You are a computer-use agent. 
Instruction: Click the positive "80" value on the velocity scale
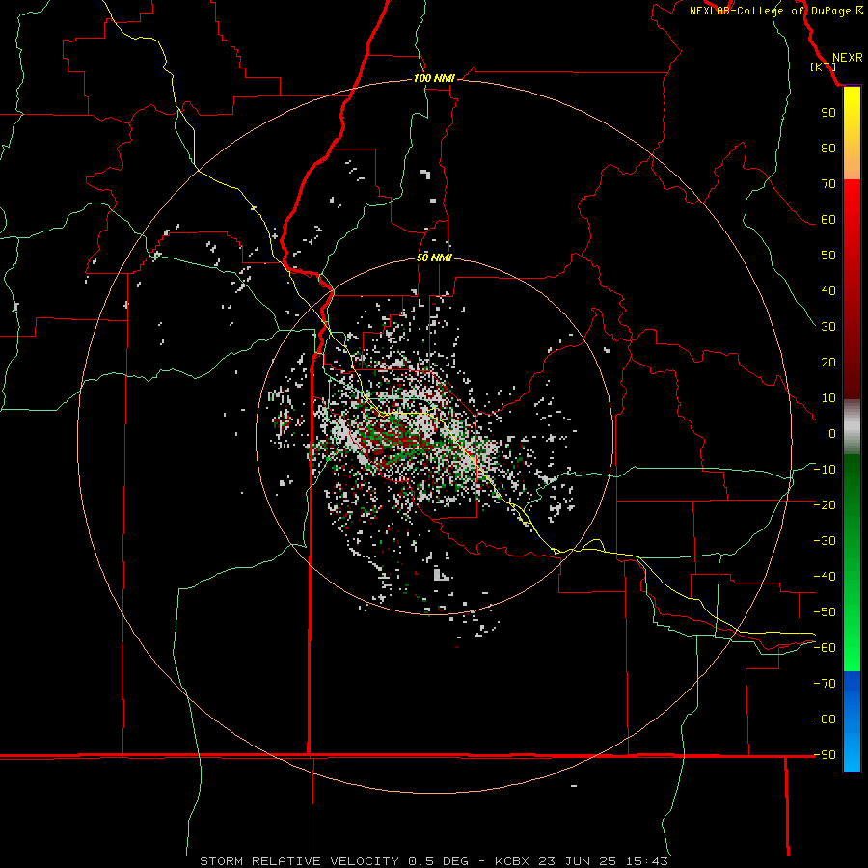click(x=828, y=148)
